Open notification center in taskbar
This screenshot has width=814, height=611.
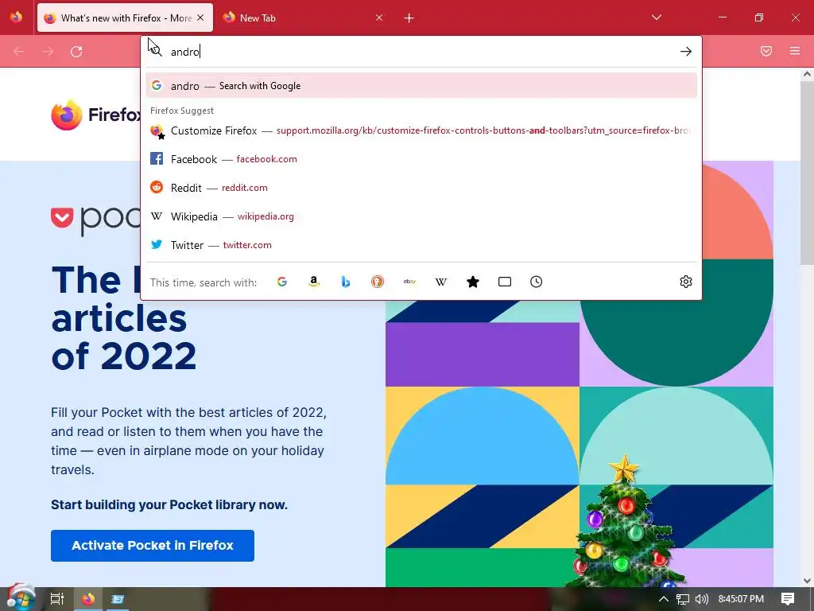[788, 599]
